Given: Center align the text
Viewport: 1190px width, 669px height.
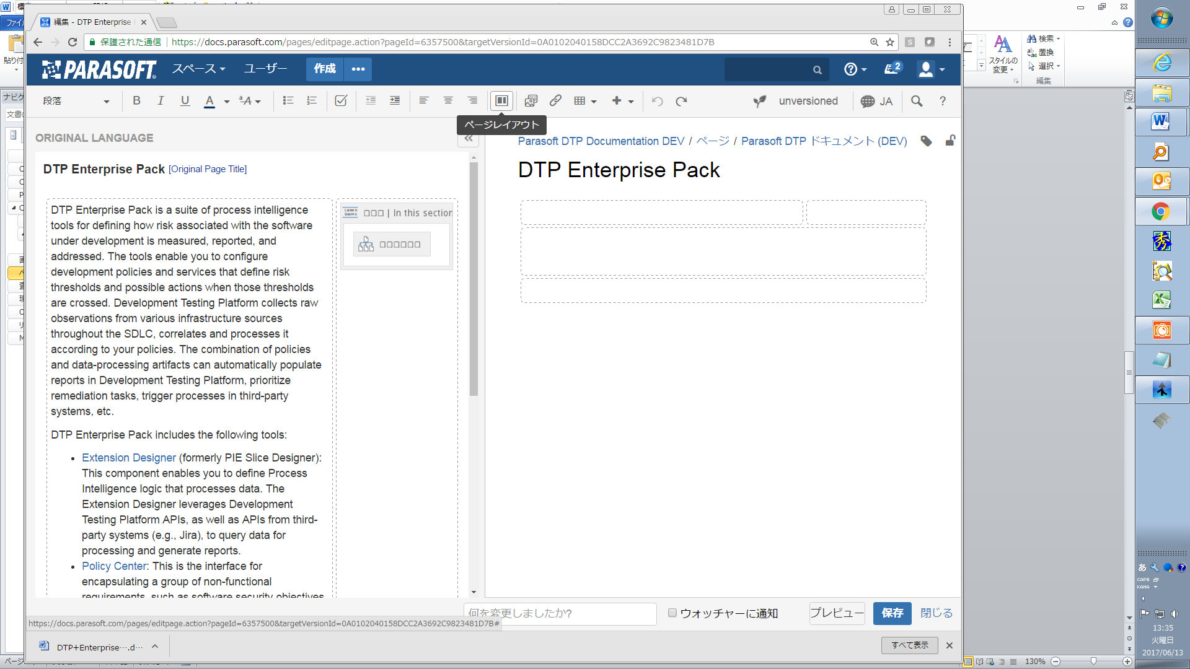Looking at the screenshot, I should pyautogui.click(x=448, y=101).
